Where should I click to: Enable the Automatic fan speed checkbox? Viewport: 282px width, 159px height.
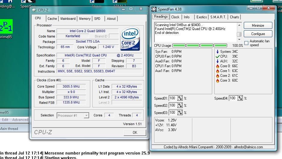246,43
